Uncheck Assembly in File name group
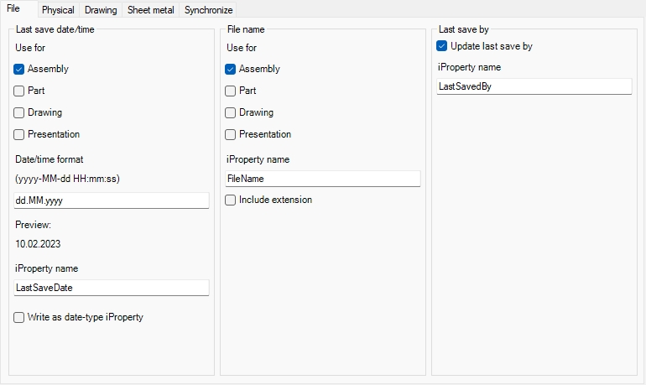646x385 pixels. coord(231,69)
